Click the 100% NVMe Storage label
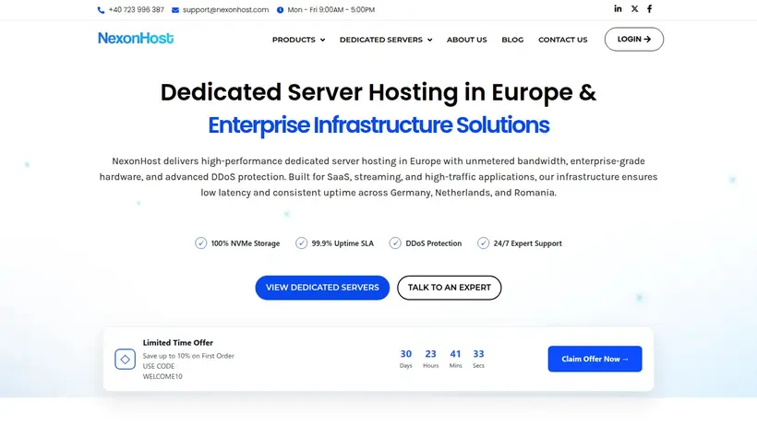The image size is (757, 425). [246, 243]
